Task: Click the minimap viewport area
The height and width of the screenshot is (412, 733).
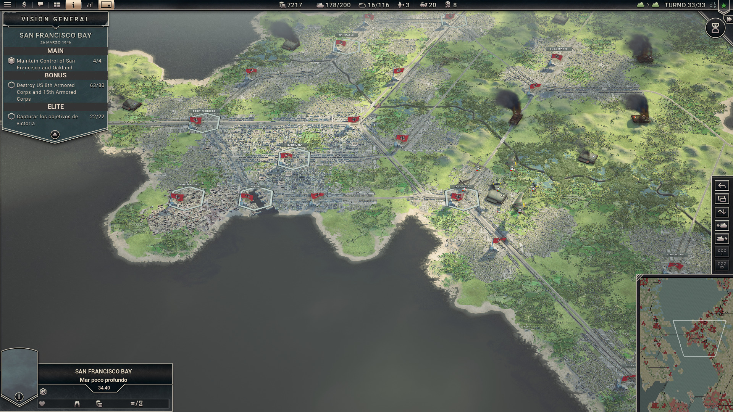Action: coord(699,338)
